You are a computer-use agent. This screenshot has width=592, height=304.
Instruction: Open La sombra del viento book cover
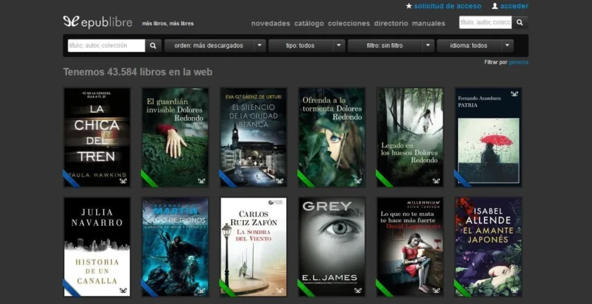tap(253, 247)
